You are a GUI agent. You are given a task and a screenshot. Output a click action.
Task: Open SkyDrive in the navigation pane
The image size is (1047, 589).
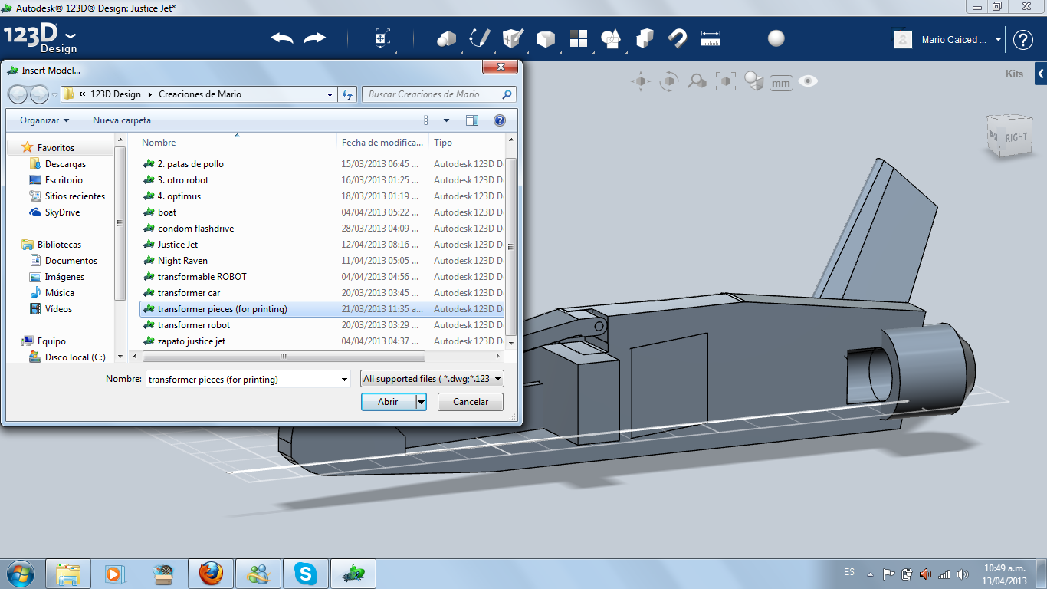point(62,212)
